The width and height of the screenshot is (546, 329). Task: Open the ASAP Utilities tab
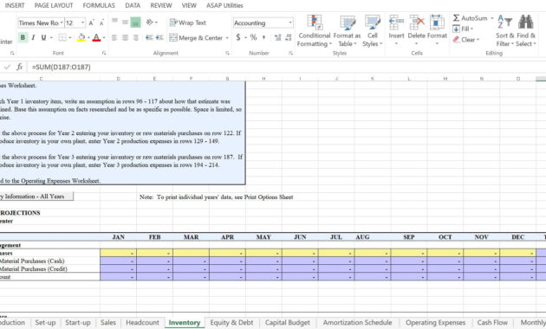click(224, 5)
